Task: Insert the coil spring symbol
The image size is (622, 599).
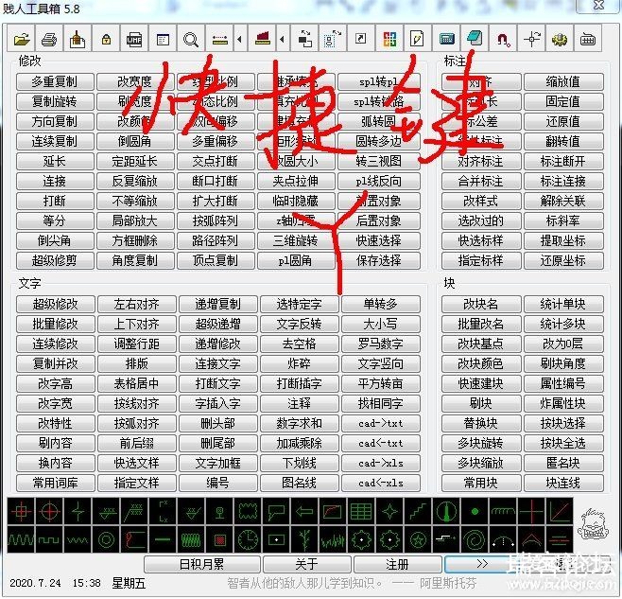Action: pos(191,539)
